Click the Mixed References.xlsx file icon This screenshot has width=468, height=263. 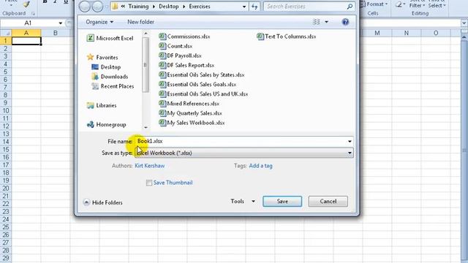(162, 104)
